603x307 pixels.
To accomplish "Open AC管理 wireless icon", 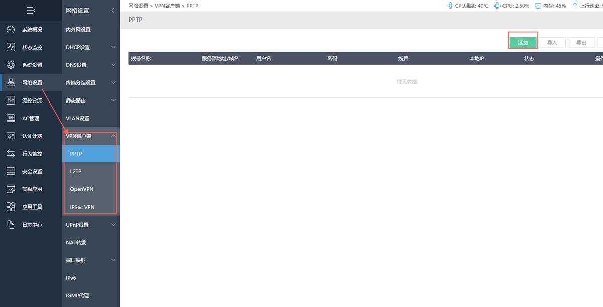I will (x=11, y=118).
